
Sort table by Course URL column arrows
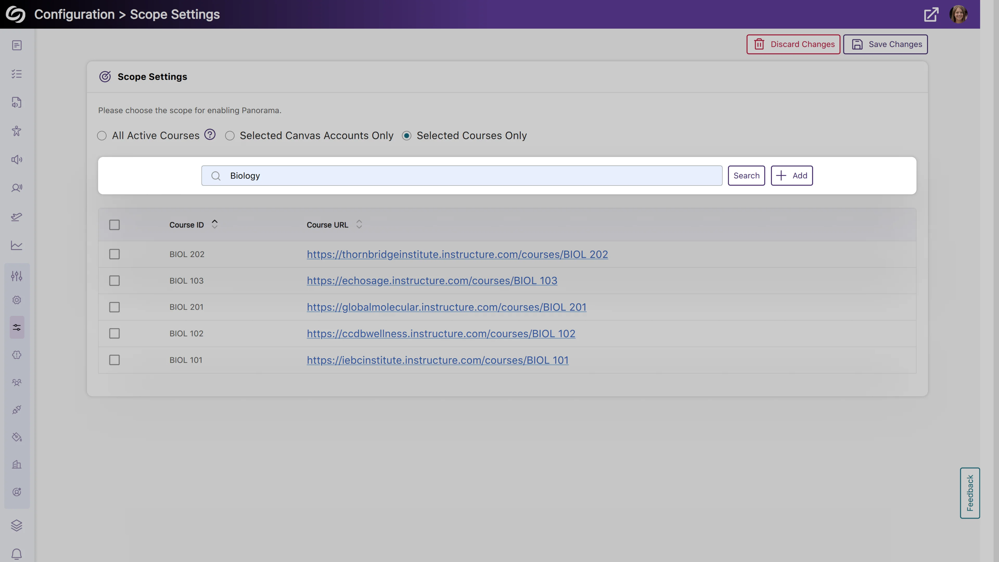(x=359, y=225)
